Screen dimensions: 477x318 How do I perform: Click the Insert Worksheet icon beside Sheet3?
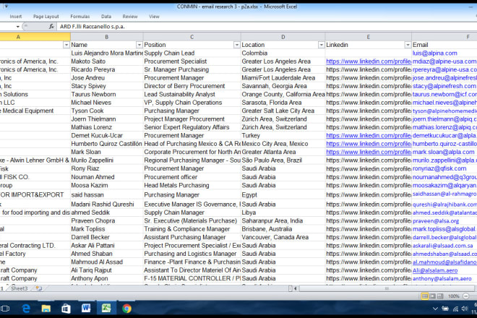38,288
